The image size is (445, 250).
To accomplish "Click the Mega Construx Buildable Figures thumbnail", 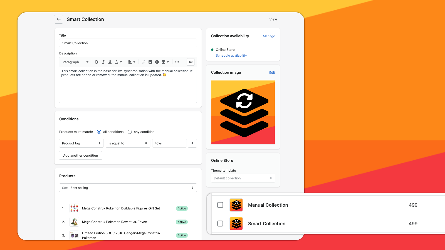I will [x=74, y=208].
